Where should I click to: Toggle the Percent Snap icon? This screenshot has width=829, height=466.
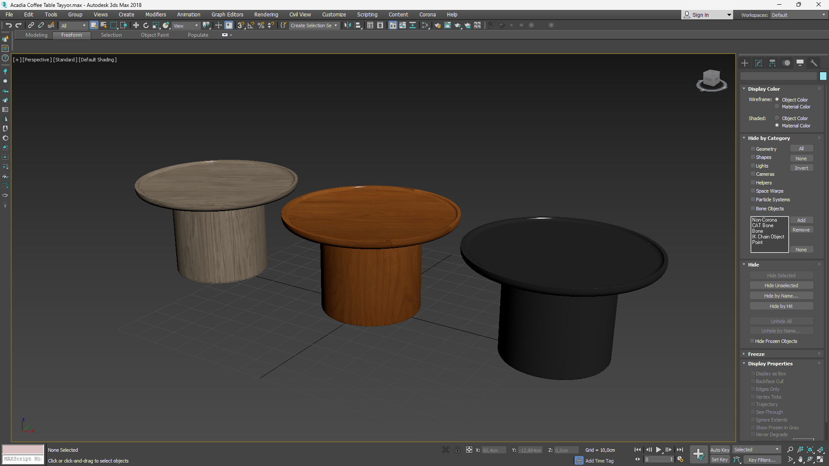coord(261,25)
